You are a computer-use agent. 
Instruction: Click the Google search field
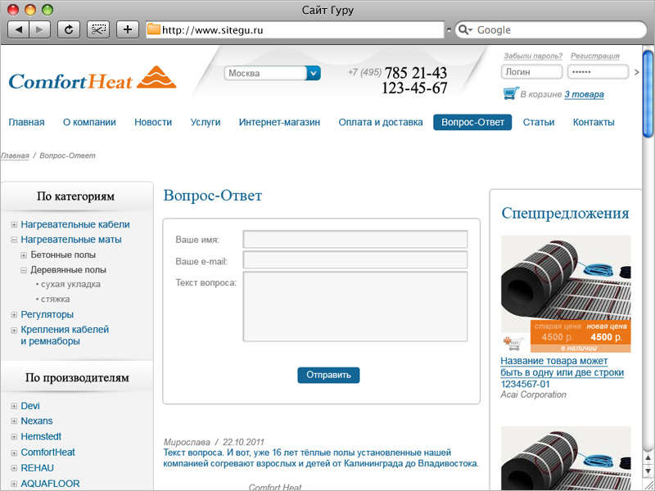[x=551, y=29]
